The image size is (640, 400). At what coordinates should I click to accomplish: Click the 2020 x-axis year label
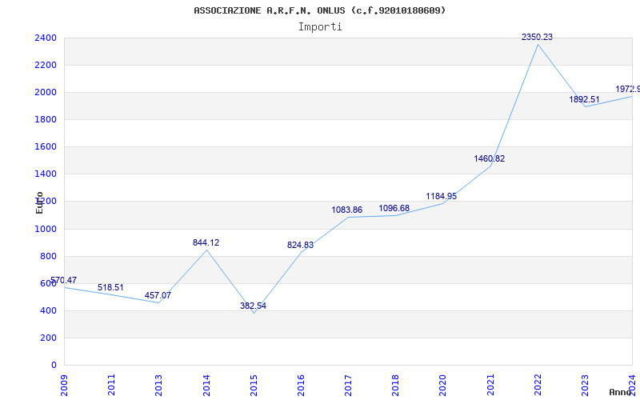pos(443,385)
